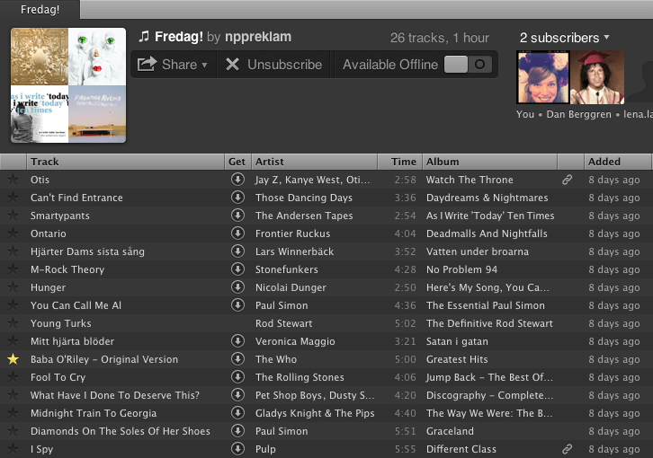Click the download icon for Baba O'Riley

click(x=237, y=359)
